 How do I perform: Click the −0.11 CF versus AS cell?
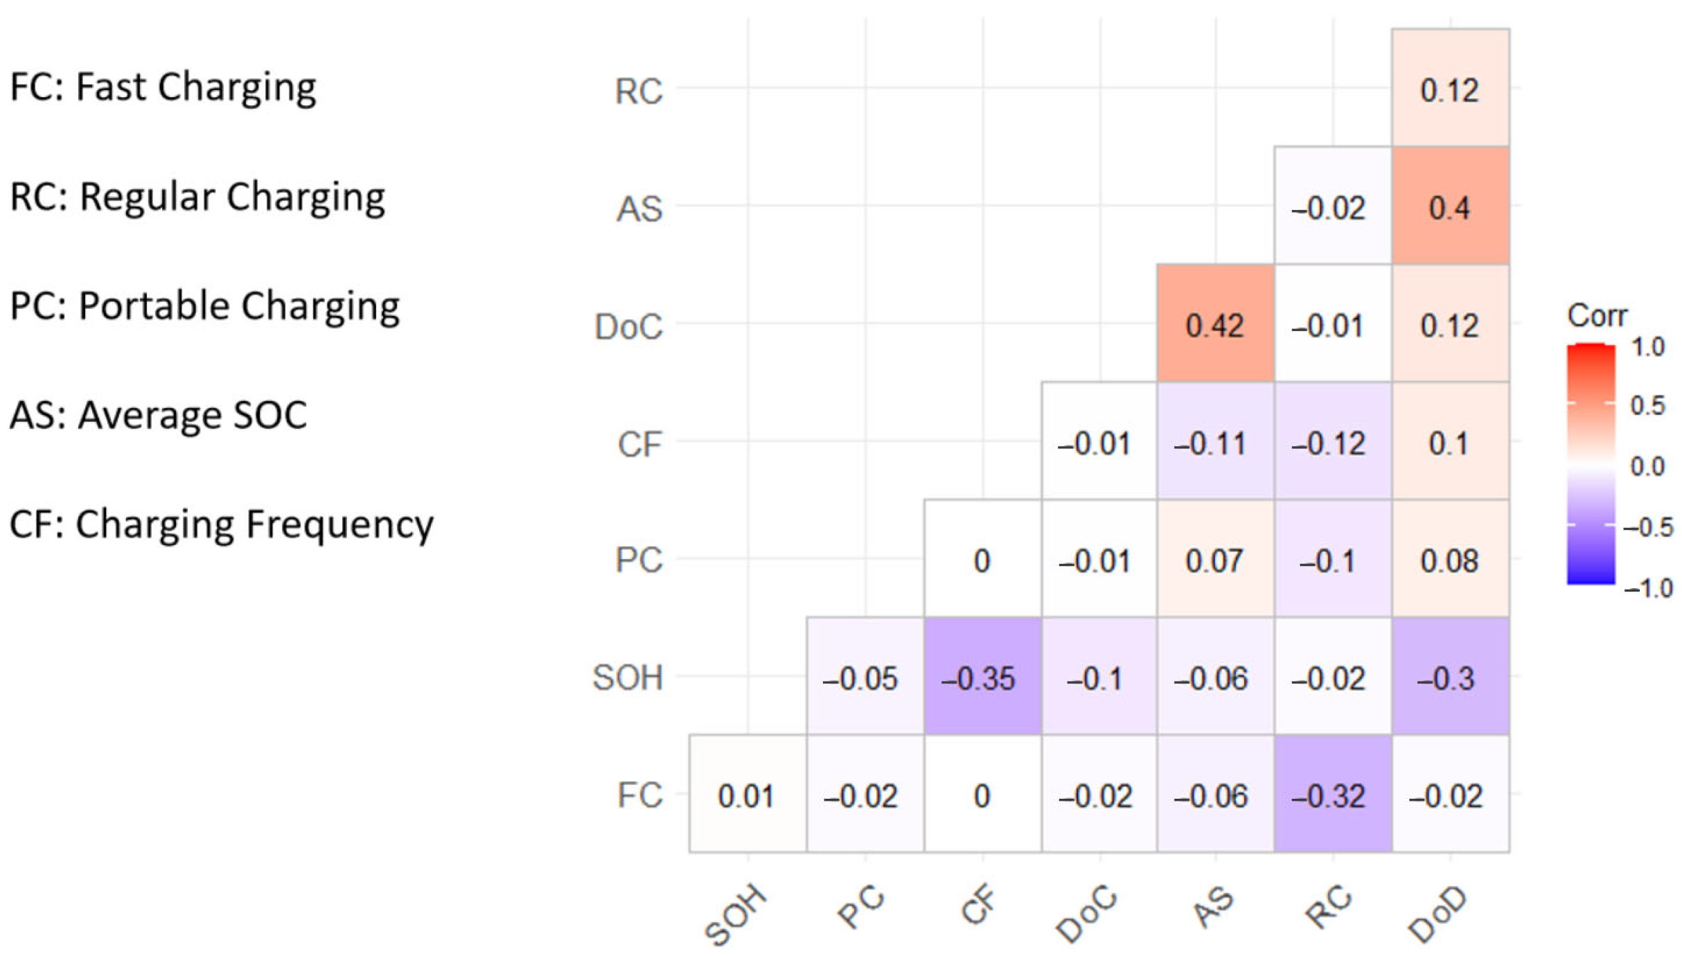[x=1214, y=441]
